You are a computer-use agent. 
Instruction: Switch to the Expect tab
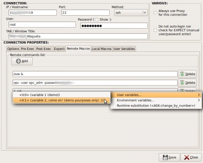[59, 49]
